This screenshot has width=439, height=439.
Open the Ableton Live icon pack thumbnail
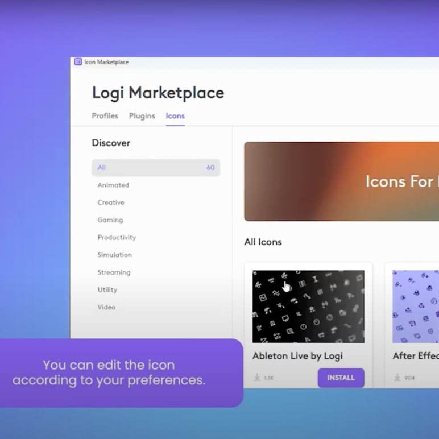(308, 307)
